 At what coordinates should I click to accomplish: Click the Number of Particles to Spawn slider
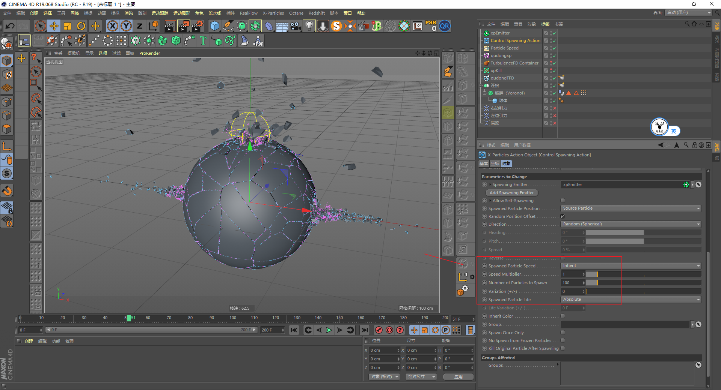(644, 283)
